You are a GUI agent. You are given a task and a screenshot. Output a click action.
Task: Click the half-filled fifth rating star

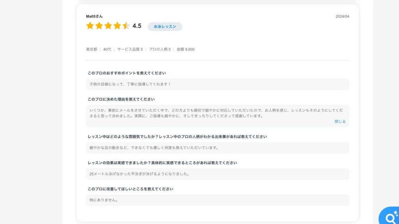[x=126, y=26]
